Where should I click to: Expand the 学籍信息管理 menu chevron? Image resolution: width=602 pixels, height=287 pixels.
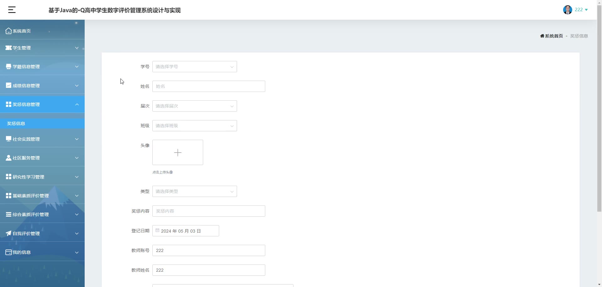(77, 67)
